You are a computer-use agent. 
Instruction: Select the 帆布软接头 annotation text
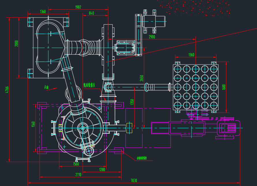coord(89,85)
